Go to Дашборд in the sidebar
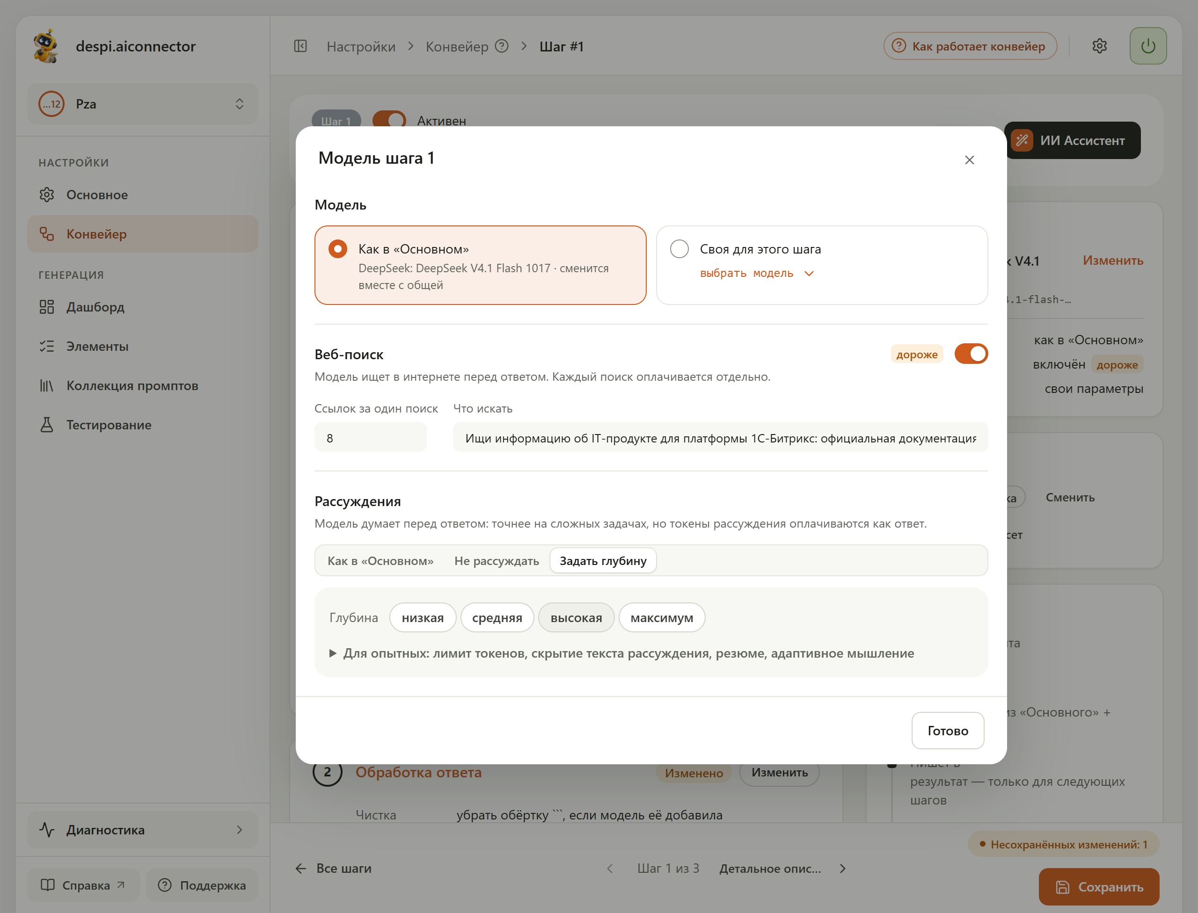Viewport: 1198px width, 913px height. coord(142,307)
